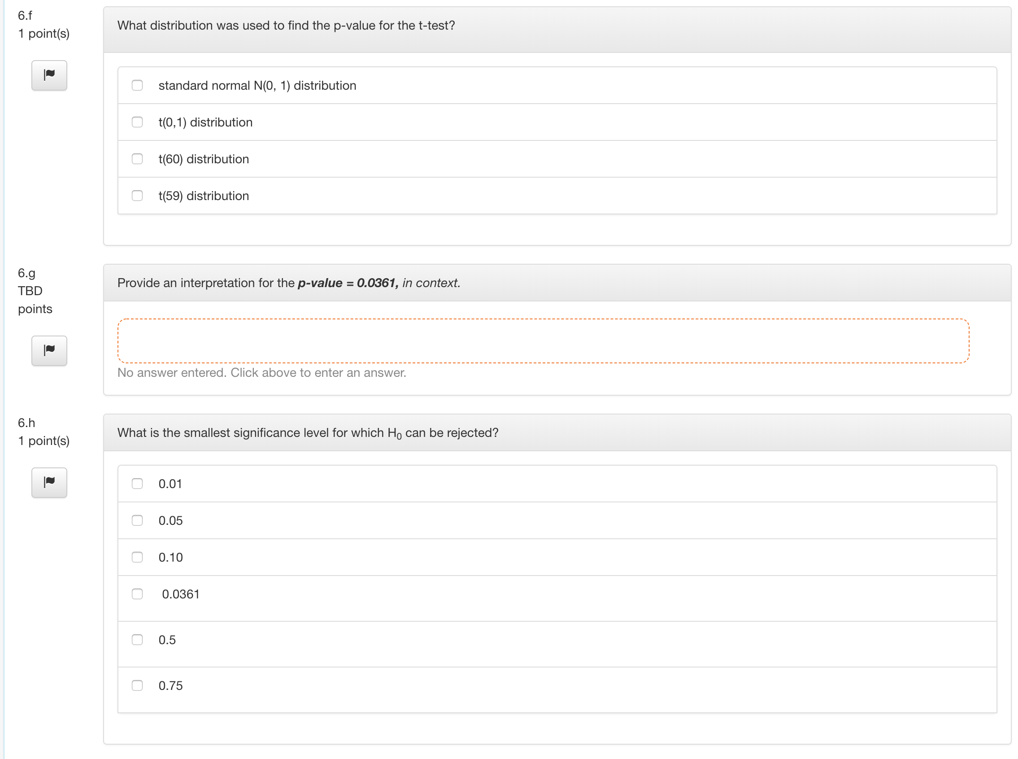
Task: Check the 0.05 significance level option
Action: tap(137, 520)
